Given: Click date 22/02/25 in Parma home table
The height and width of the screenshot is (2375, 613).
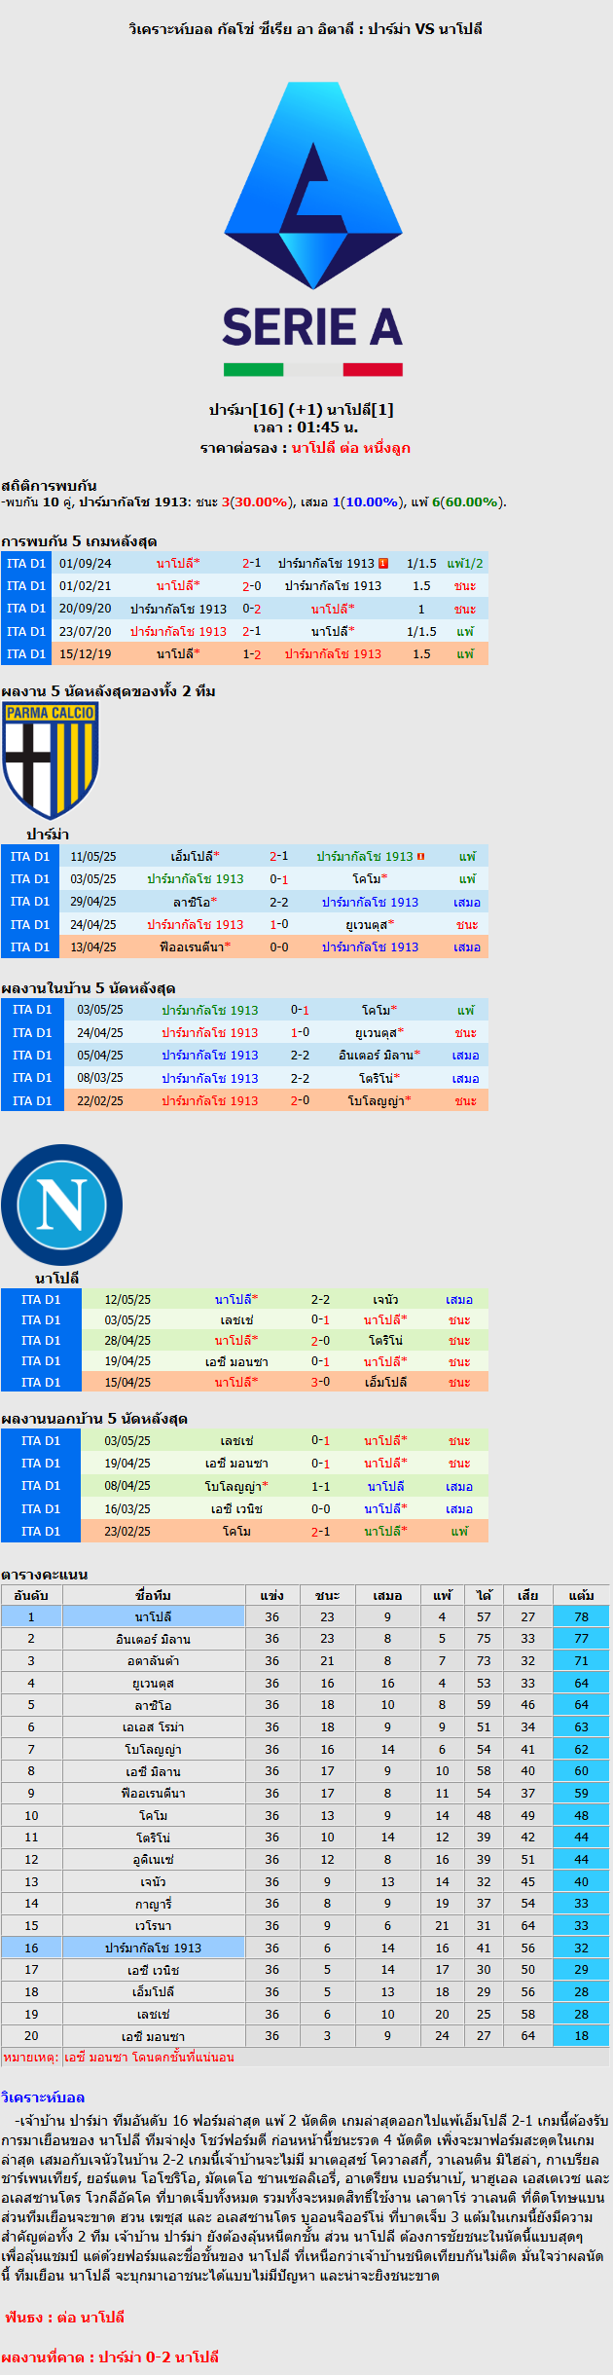Looking at the screenshot, I should (100, 1101).
